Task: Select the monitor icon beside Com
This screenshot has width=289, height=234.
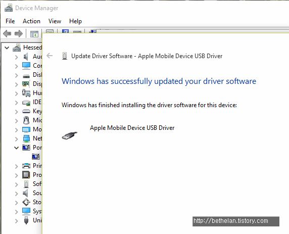Action: pyautogui.click(x=26, y=66)
